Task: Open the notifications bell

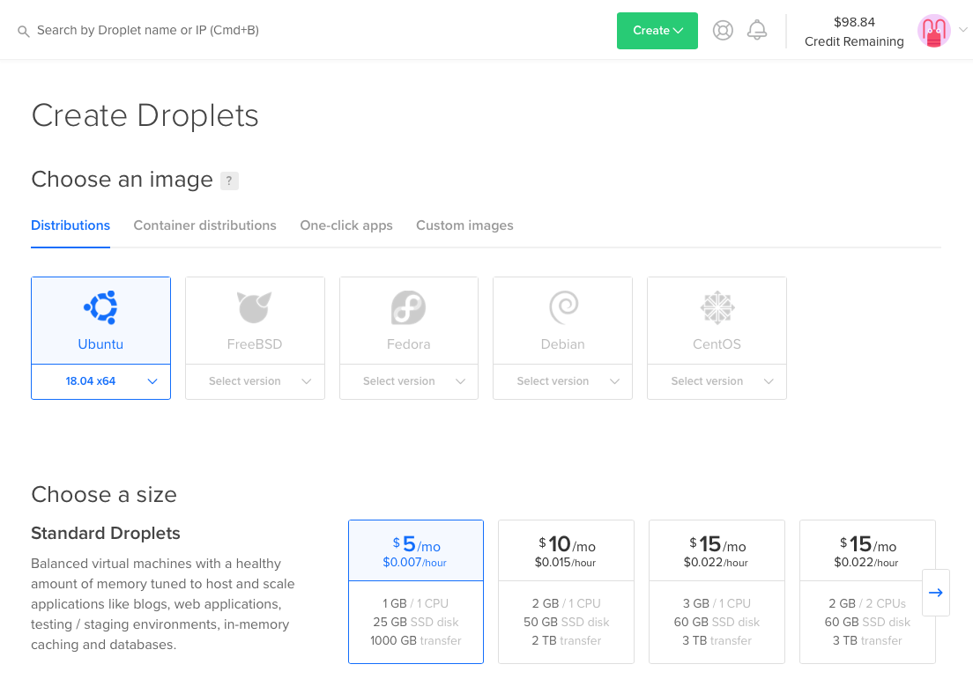Action: point(756,31)
